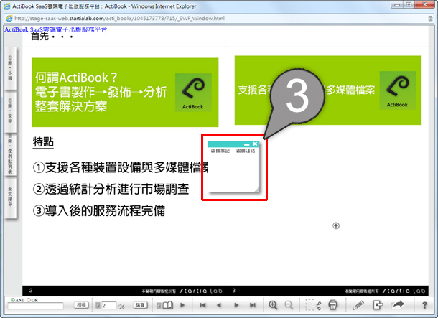This screenshot has height=318, width=438.
Task: Select the OR search radio button
Action: tap(29, 300)
